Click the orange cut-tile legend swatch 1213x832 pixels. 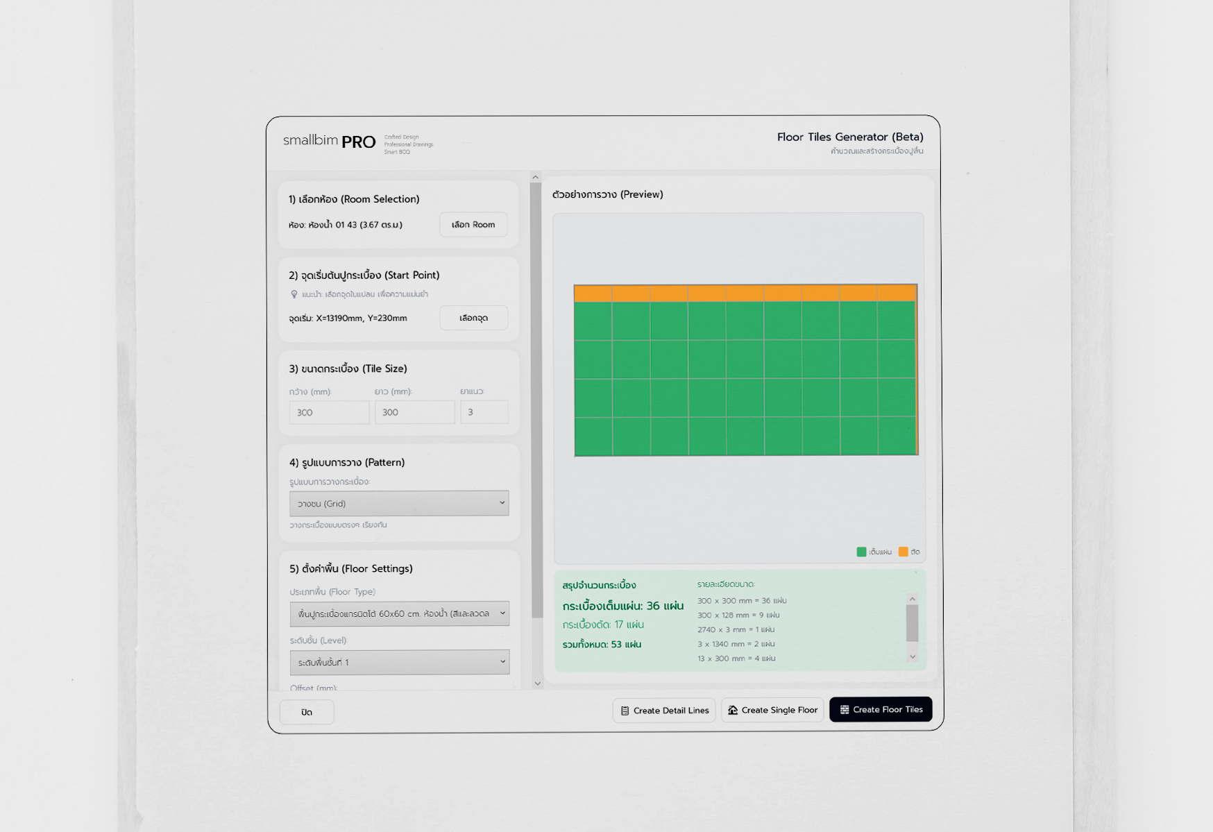coord(903,552)
